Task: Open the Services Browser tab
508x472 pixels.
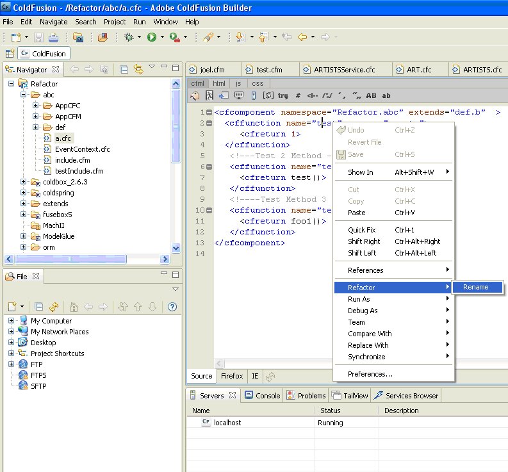Action: point(406,396)
